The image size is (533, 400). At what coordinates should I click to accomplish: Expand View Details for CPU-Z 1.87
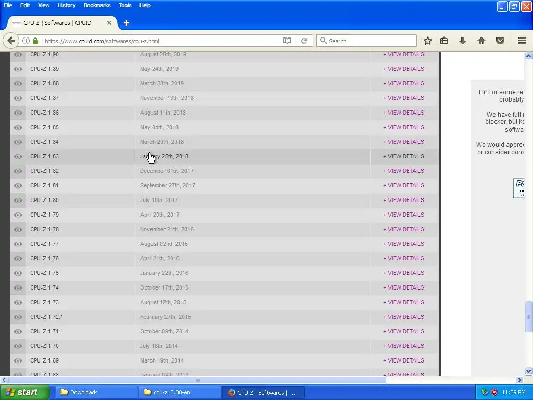(403, 98)
